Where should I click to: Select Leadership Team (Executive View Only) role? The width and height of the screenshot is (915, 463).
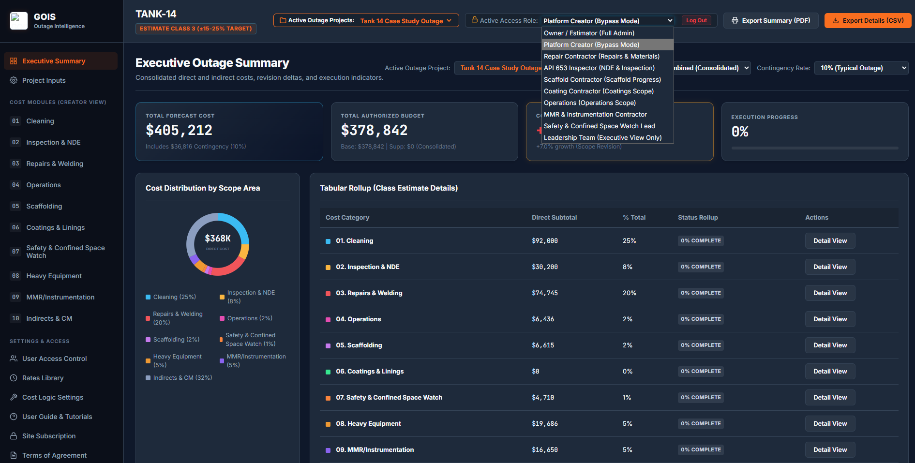coord(607,137)
